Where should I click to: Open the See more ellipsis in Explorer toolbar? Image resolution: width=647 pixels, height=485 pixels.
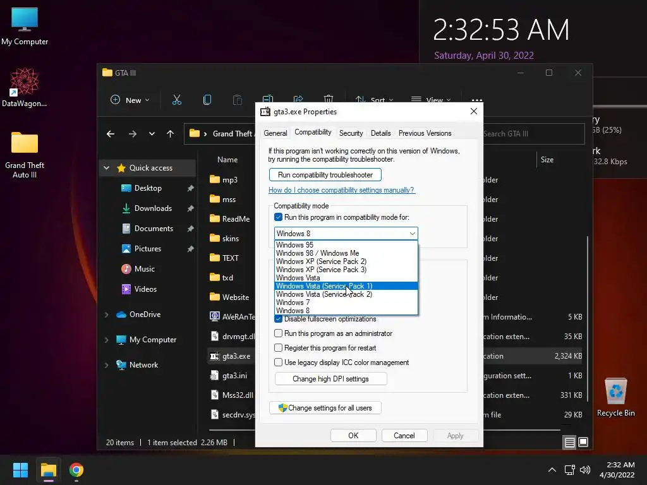476,100
